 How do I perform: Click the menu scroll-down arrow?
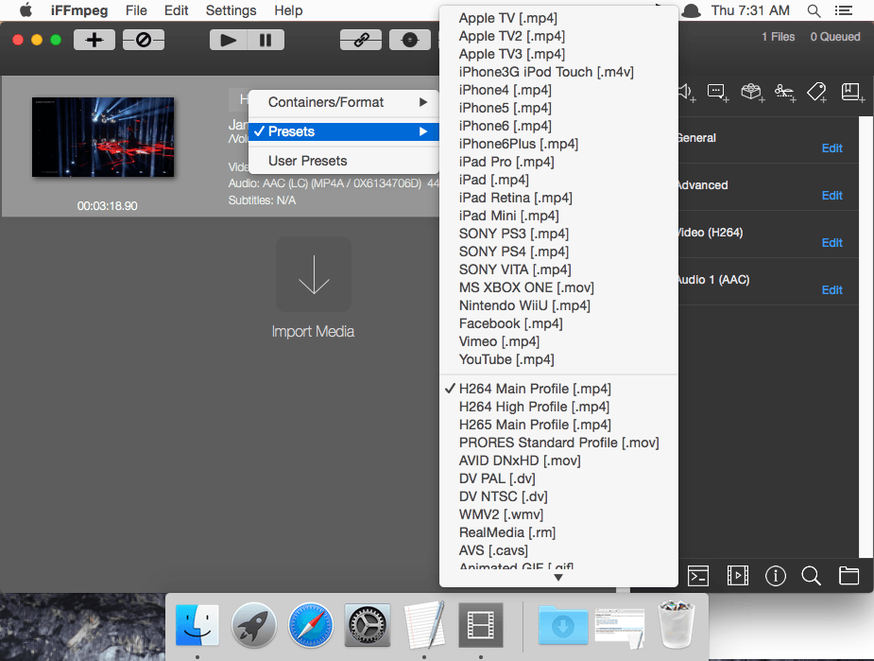coord(558,578)
